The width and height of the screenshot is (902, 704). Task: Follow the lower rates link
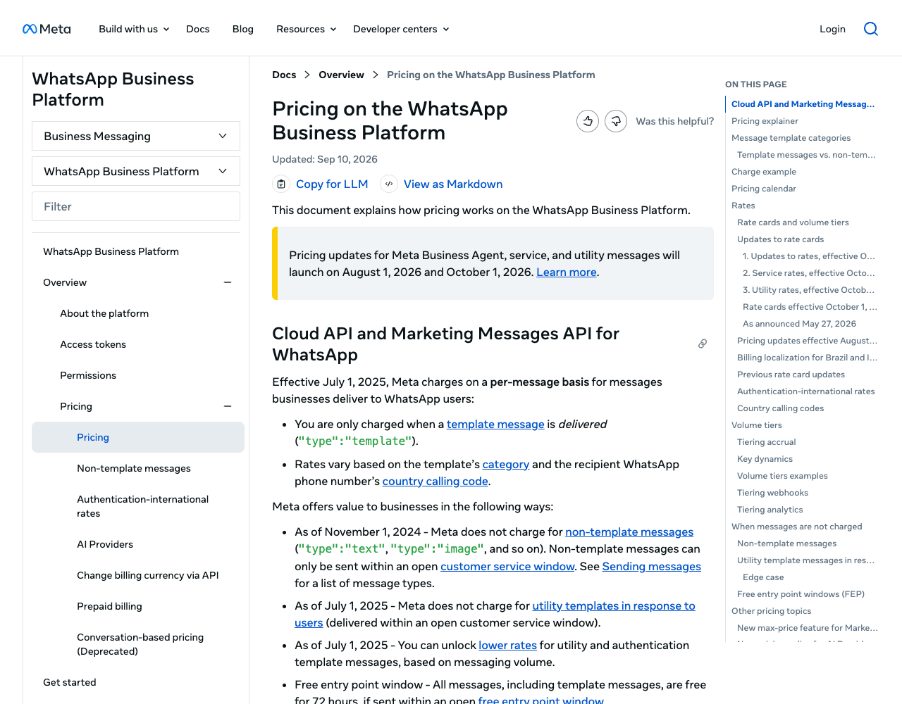[507, 646]
